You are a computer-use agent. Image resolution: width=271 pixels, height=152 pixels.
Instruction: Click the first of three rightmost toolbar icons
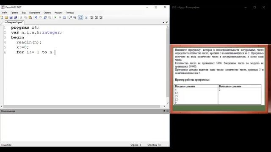coord(92,17)
